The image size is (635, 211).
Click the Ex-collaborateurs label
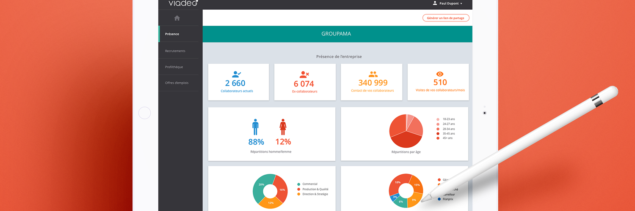coord(304,92)
